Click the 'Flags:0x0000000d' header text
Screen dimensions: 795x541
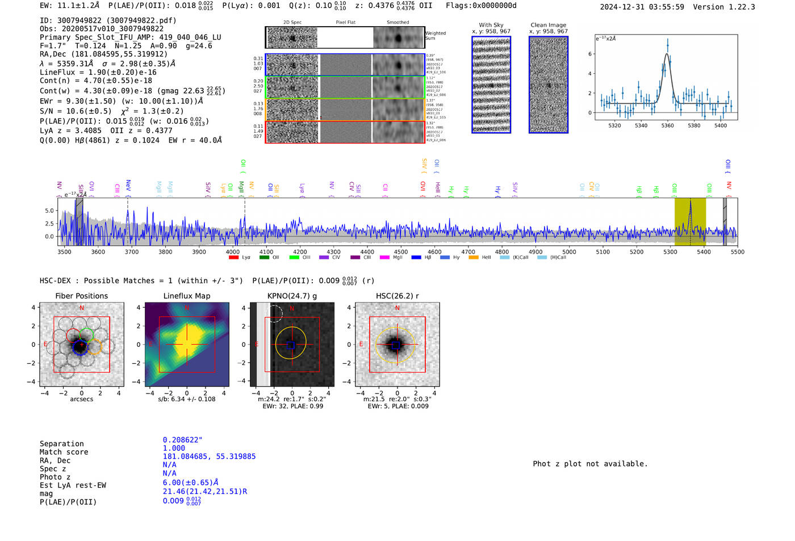481,6
